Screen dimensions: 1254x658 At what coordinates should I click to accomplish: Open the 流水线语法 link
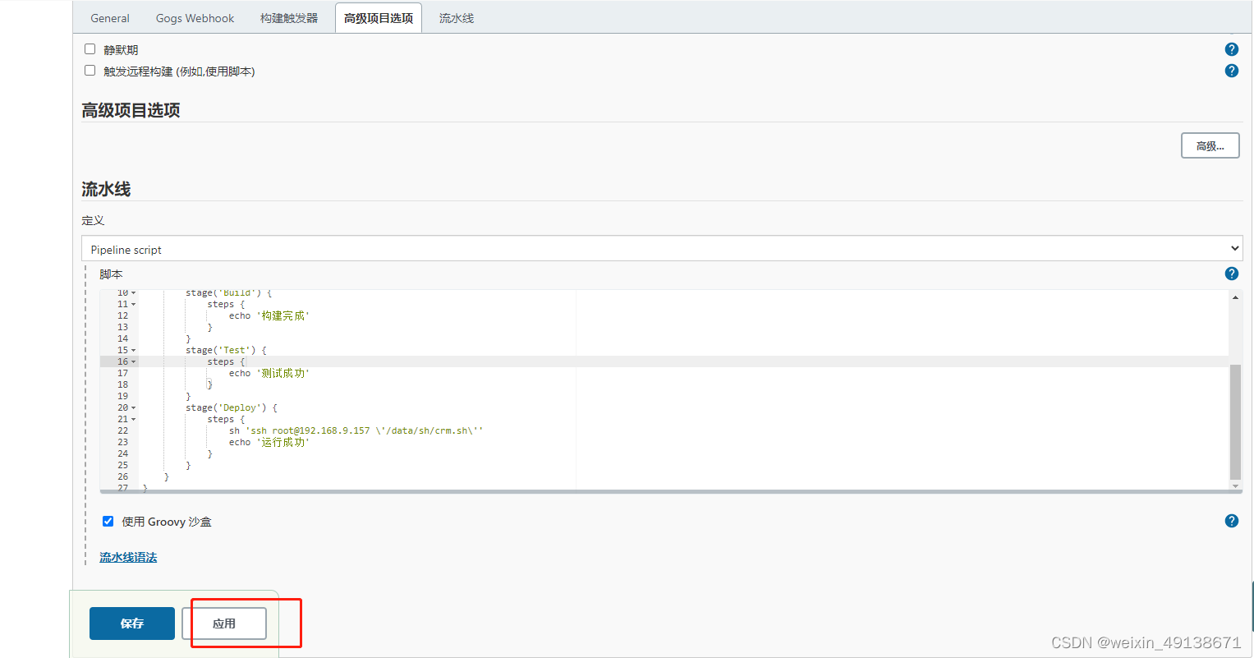[128, 557]
